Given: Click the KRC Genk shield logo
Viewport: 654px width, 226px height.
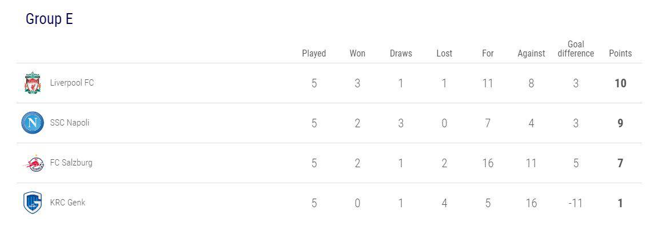Looking at the screenshot, I should click(33, 203).
